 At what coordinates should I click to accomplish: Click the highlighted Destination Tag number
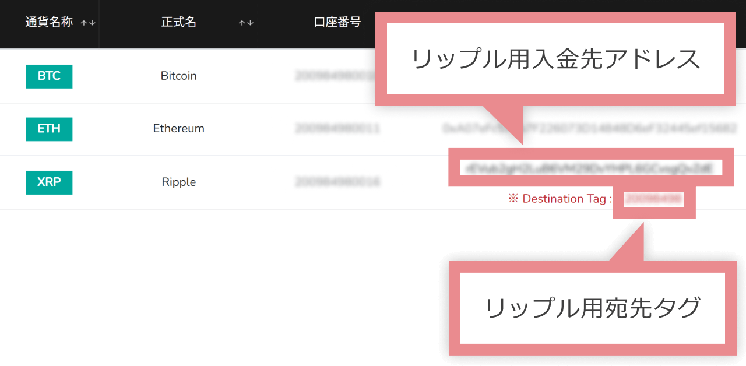[653, 199]
